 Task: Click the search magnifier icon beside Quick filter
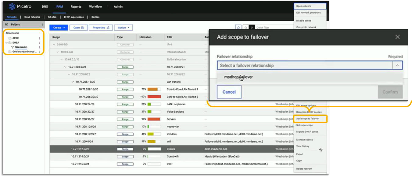(x=246, y=27)
